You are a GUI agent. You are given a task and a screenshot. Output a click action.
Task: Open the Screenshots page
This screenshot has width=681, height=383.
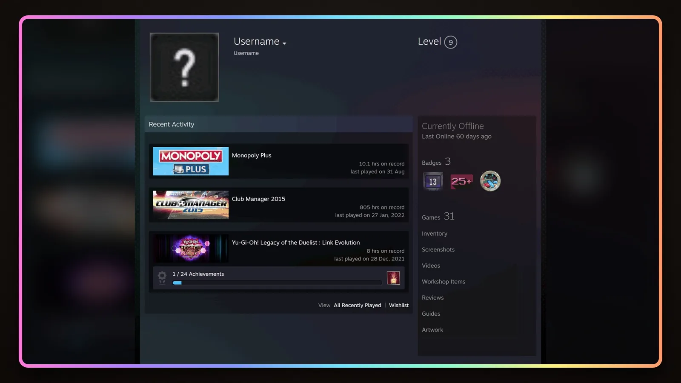pyautogui.click(x=438, y=249)
